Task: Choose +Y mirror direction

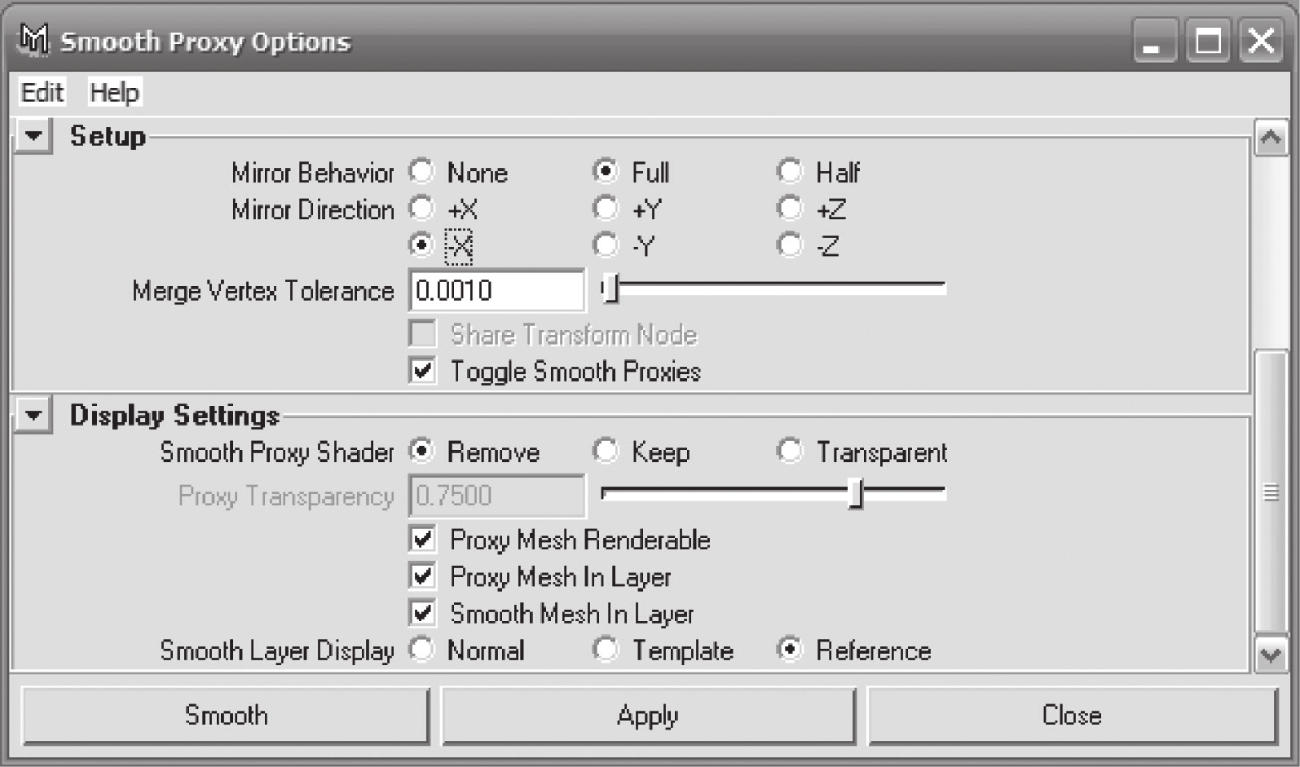Action: (606, 209)
